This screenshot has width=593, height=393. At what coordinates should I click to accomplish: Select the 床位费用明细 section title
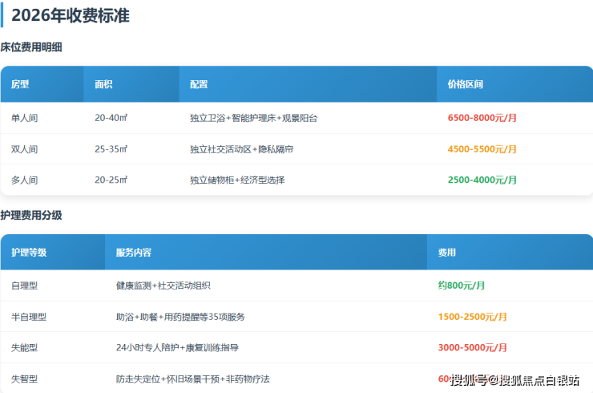click(31, 47)
